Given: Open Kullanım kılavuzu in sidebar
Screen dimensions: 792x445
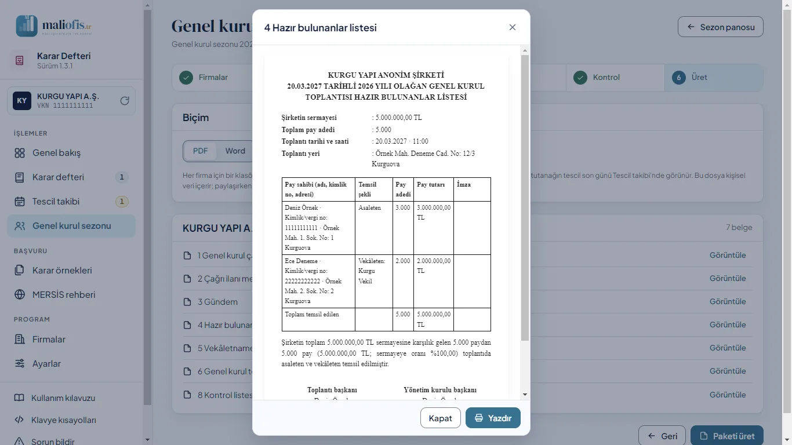Looking at the screenshot, I should pos(63,398).
